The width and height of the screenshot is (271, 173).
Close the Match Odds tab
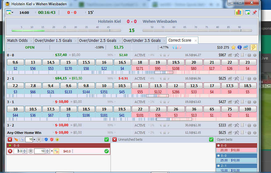pyautogui.click(x=31, y=41)
